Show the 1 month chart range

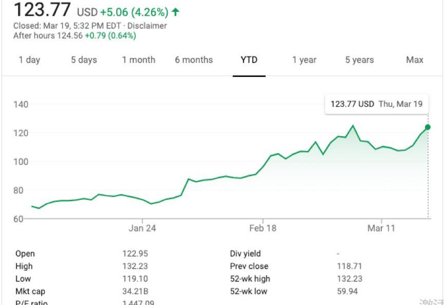(138, 60)
